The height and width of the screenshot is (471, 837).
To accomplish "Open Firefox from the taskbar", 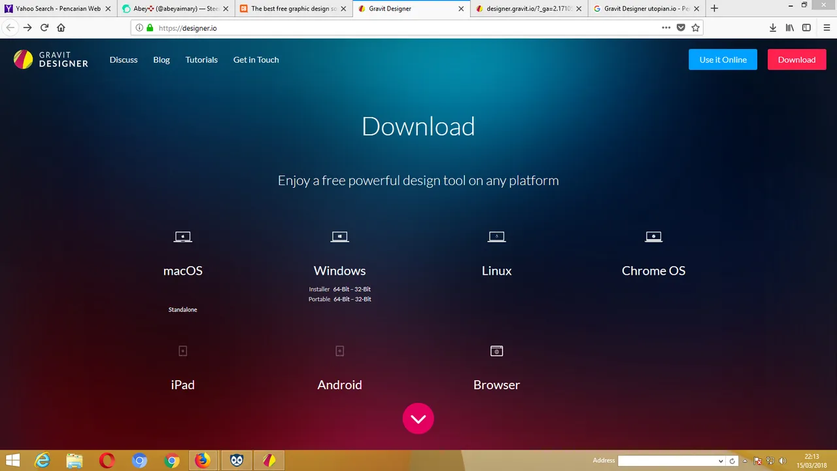I will [202, 461].
